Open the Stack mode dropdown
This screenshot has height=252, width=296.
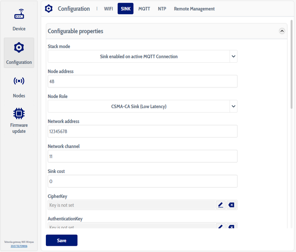coord(233,56)
